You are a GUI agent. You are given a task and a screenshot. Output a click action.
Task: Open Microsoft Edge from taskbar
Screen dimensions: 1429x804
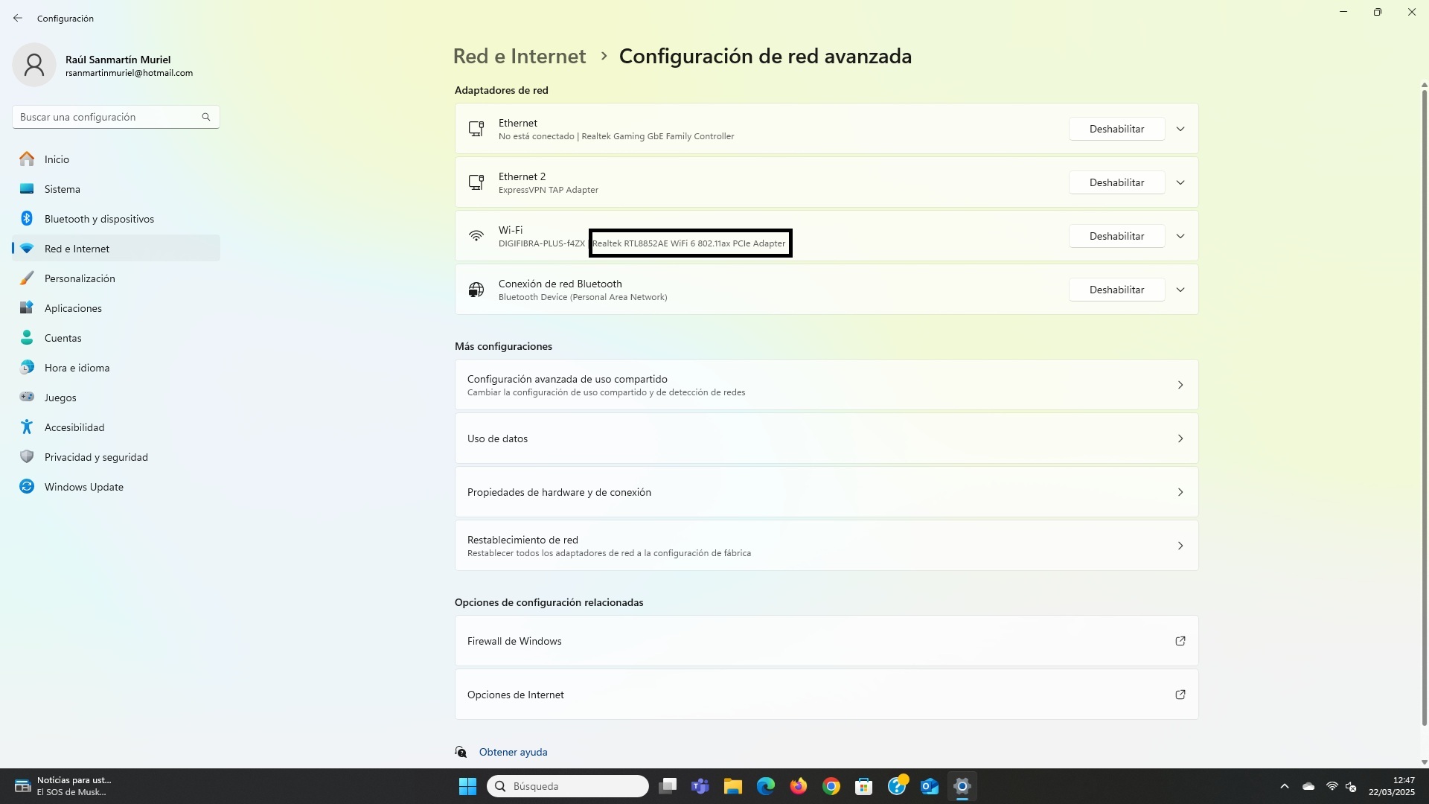[766, 786]
